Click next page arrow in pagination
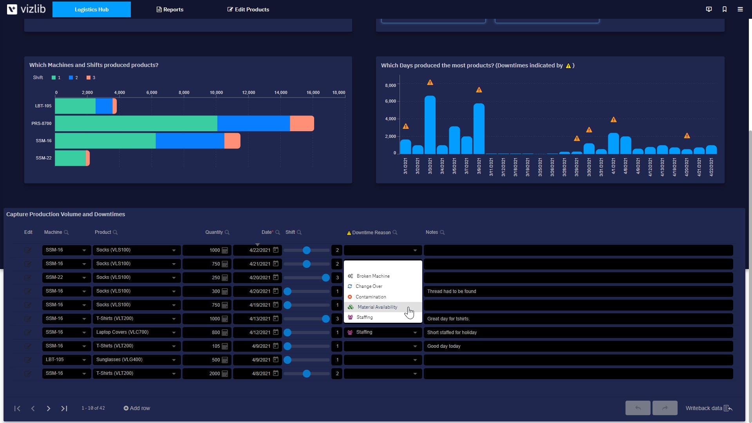Viewport: 752px width, 423px height. (x=49, y=409)
